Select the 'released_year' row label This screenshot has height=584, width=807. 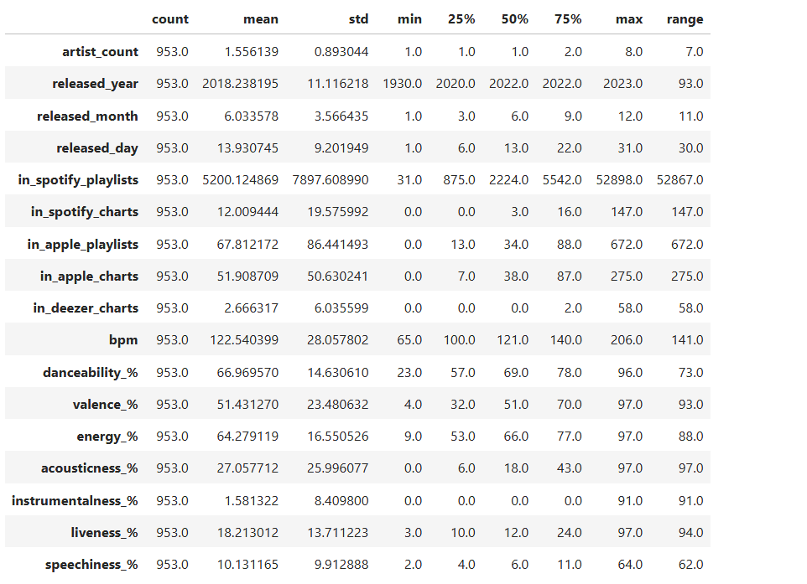click(95, 84)
